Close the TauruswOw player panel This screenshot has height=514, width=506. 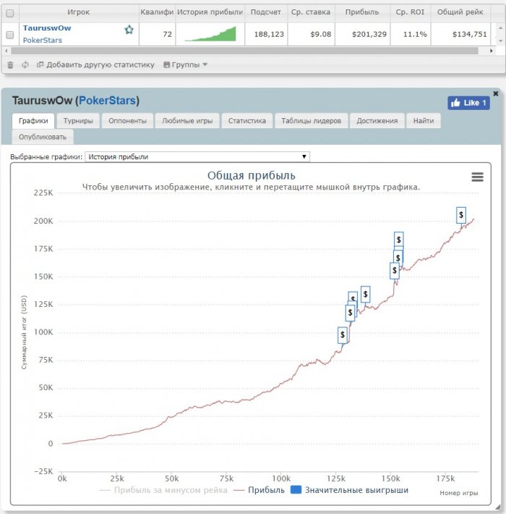496,93
